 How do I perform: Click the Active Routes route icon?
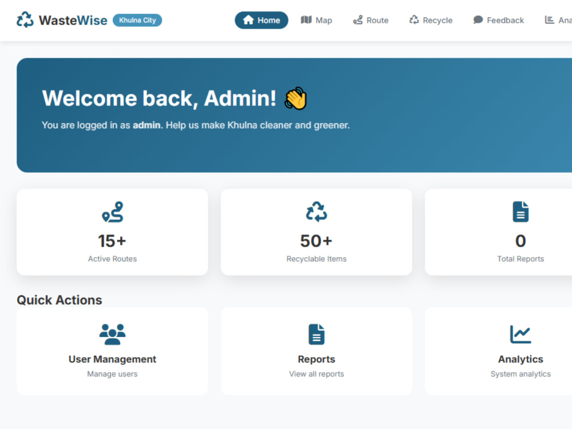coord(112,212)
